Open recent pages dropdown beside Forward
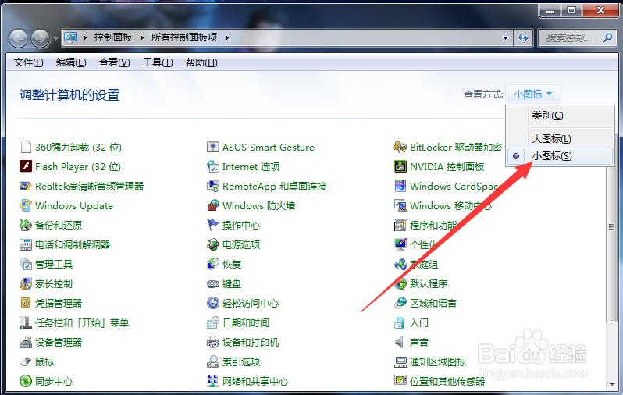The image size is (623, 395). click(x=55, y=39)
